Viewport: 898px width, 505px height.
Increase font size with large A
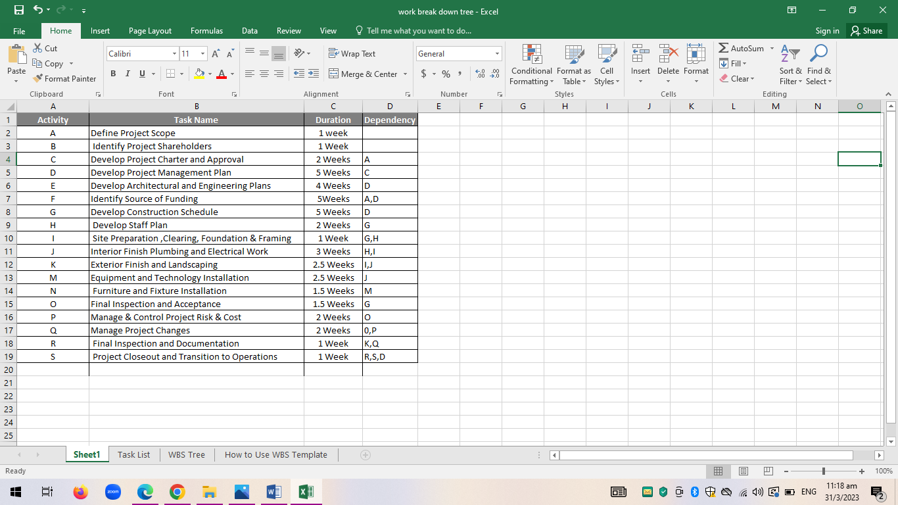pyautogui.click(x=216, y=54)
